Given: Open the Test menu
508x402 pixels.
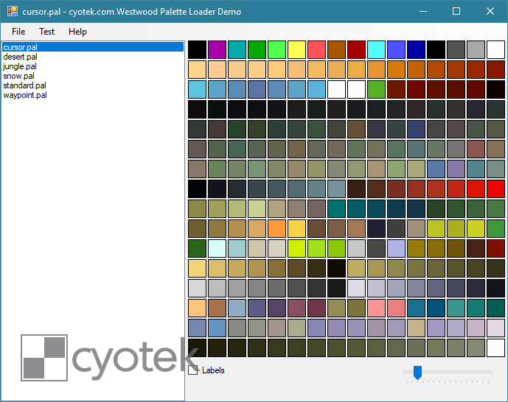Looking at the screenshot, I should tap(46, 32).
